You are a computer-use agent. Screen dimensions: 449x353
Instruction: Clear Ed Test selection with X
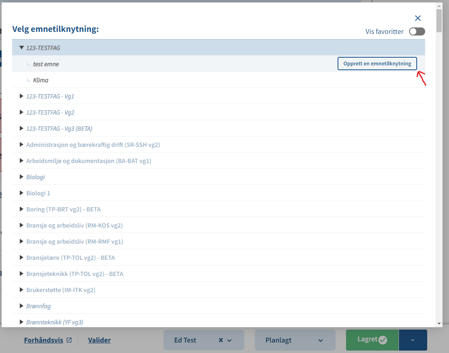pos(221,340)
